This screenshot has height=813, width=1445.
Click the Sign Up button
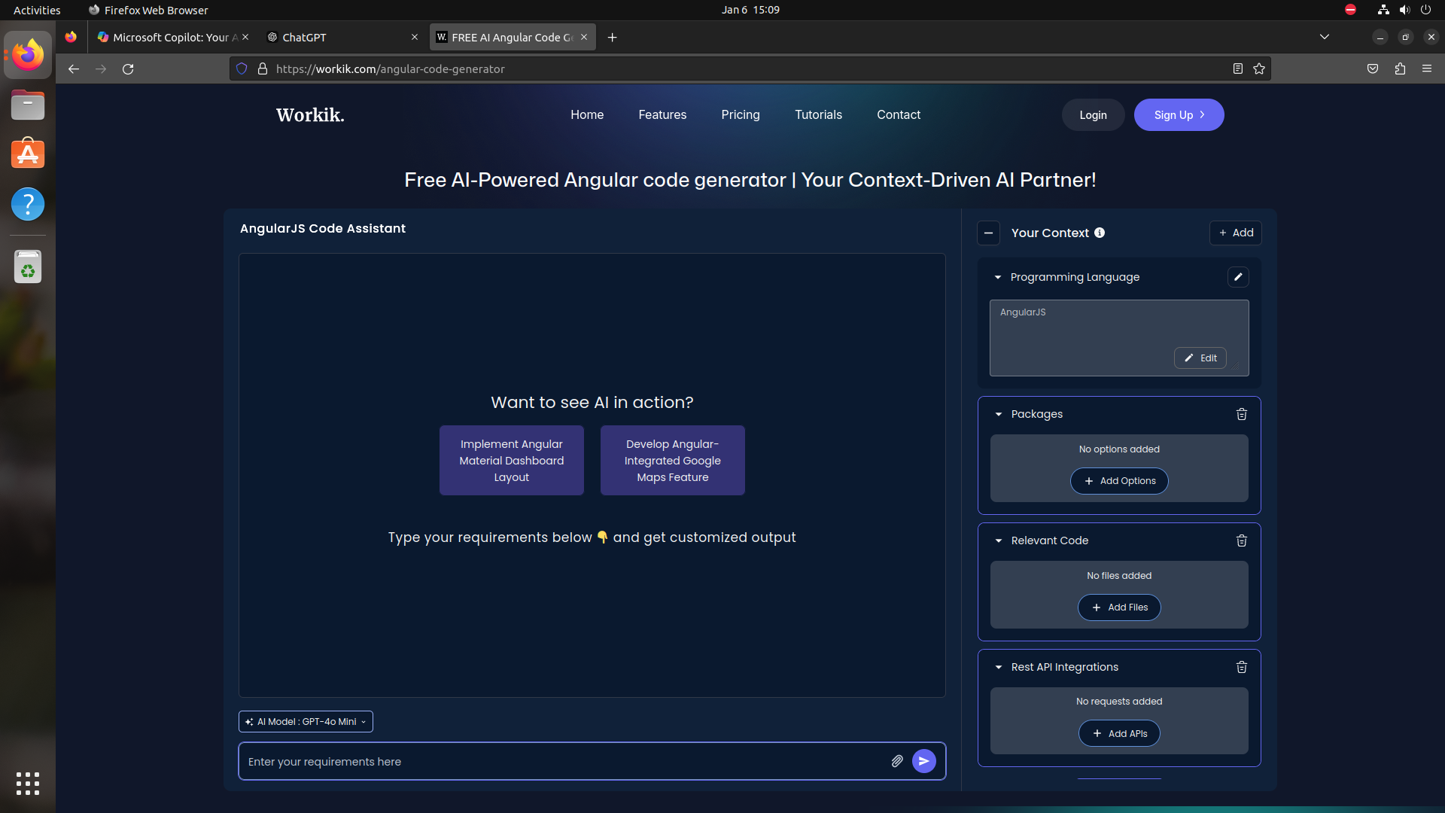[x=1179, y=115]
